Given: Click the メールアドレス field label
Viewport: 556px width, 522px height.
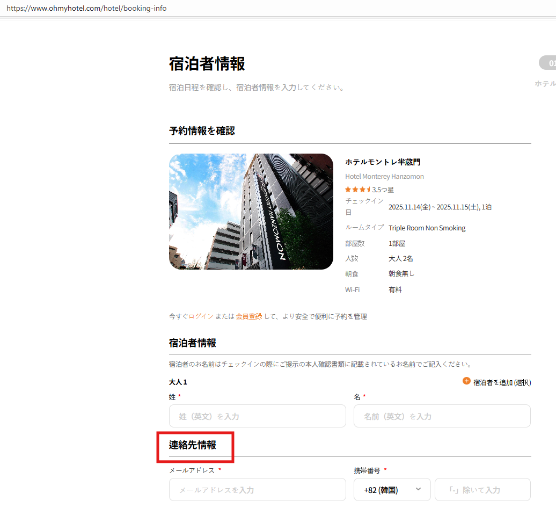Looking at the screenshot, I should pos(192,470).
